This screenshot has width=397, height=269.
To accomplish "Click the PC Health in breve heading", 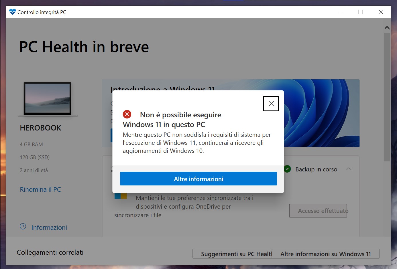I will pos(84,47).
